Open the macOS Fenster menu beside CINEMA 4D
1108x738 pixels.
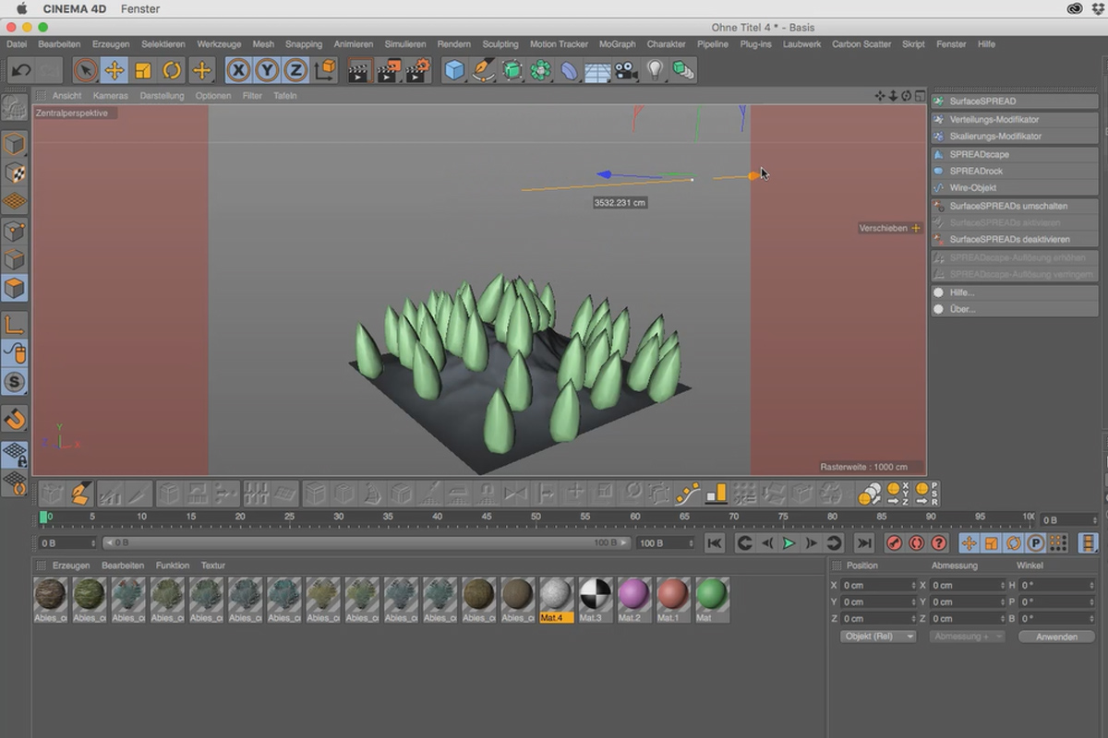click(x=140, y=9)
